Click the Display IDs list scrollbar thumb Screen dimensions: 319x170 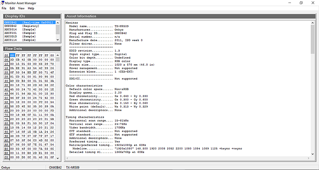click(57, 29)
